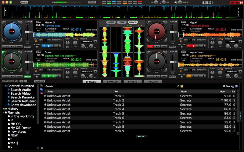Adjust the pitch slider on Master G deck
Screen dimensions: 244x152
coord(27,32)
